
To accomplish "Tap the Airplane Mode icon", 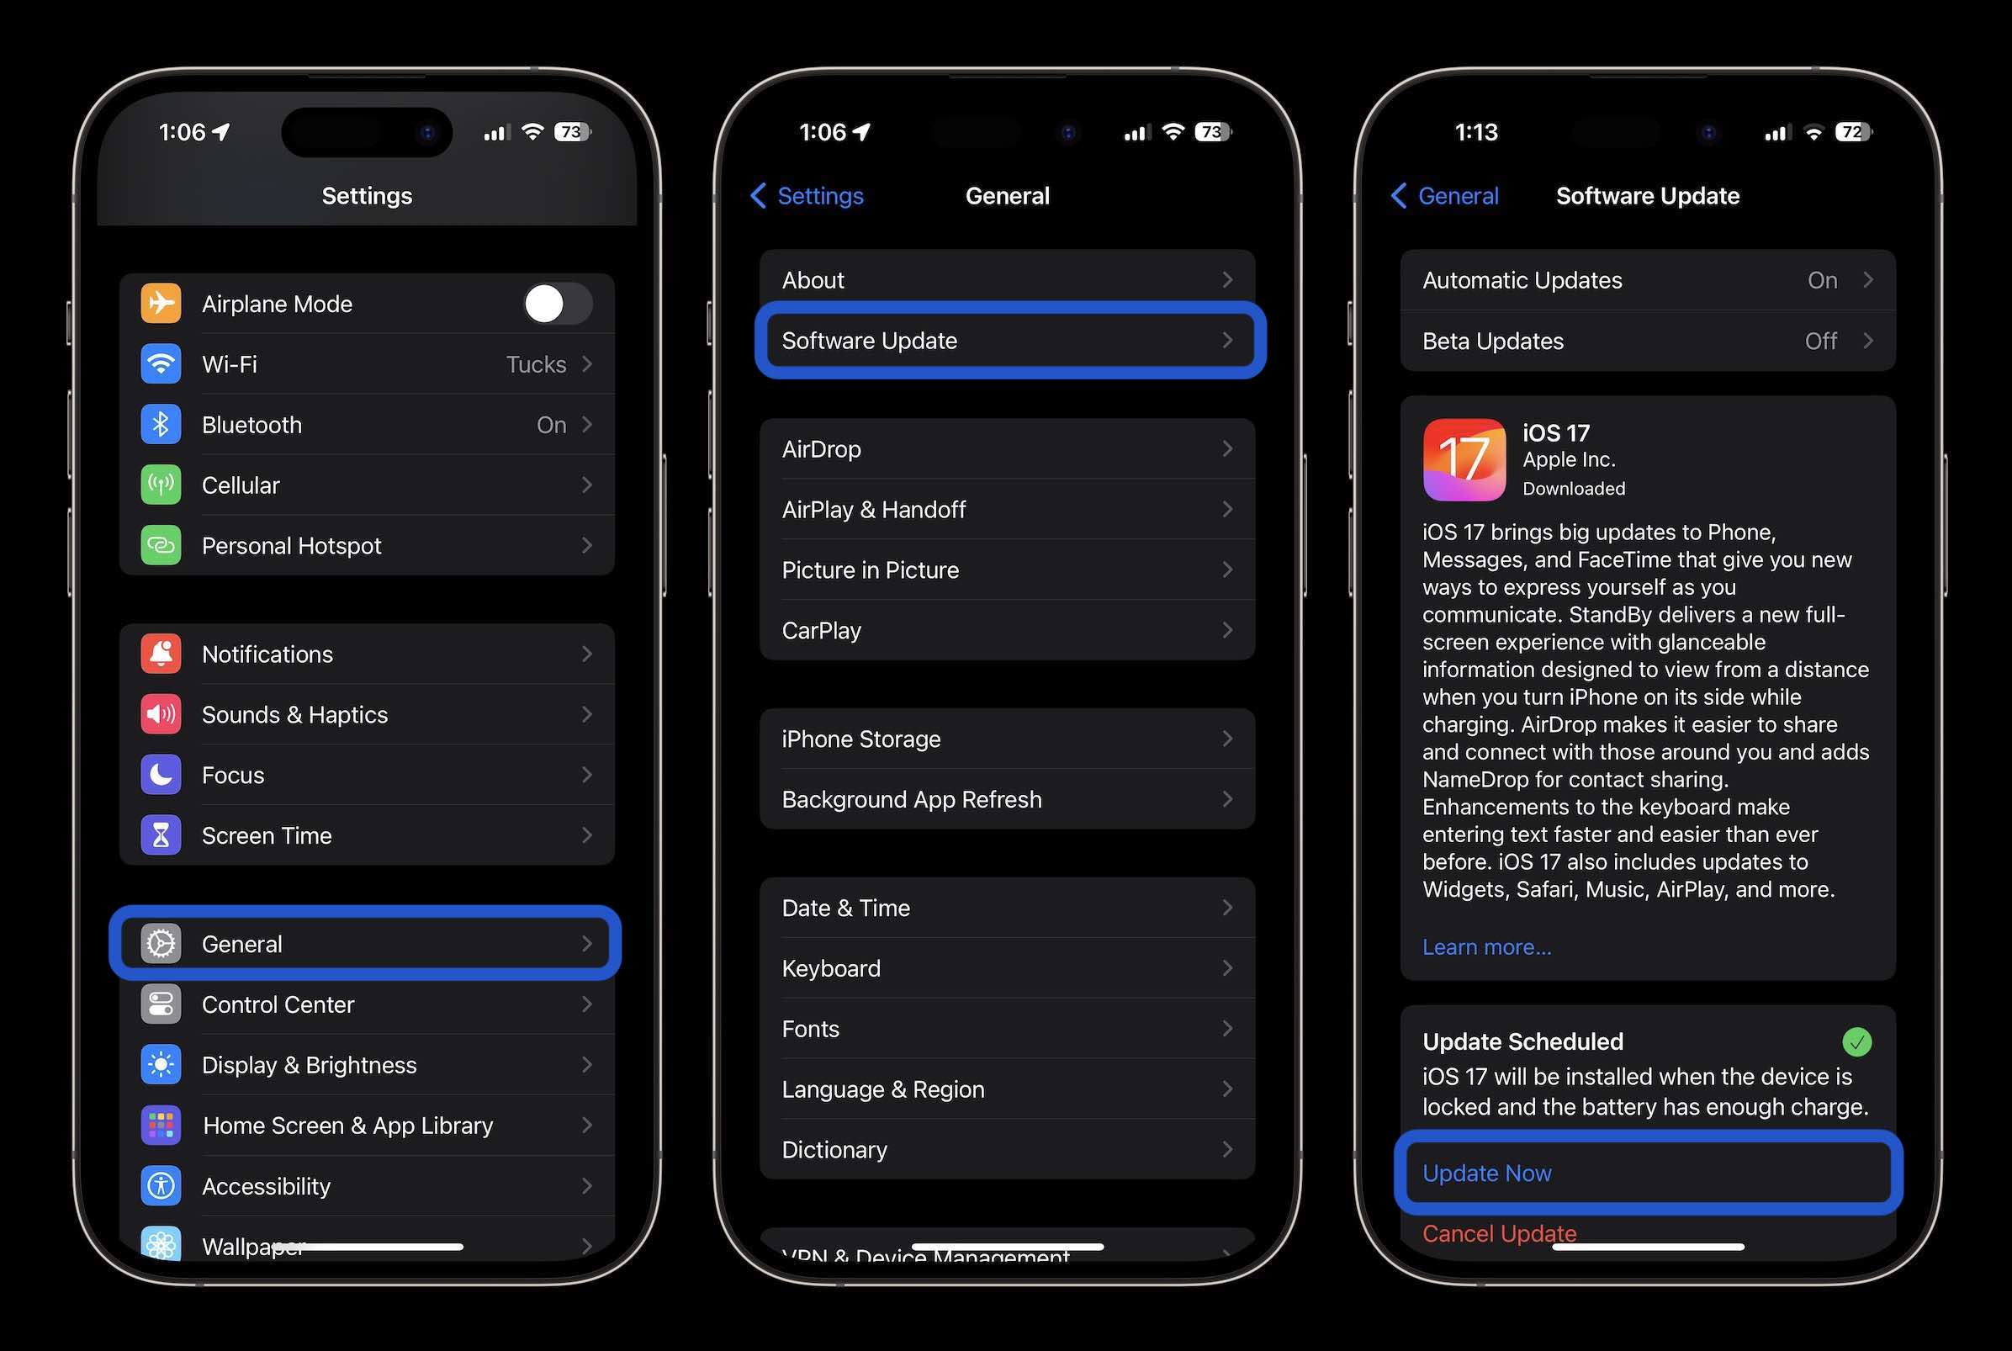I will click(x=163, y=303).
